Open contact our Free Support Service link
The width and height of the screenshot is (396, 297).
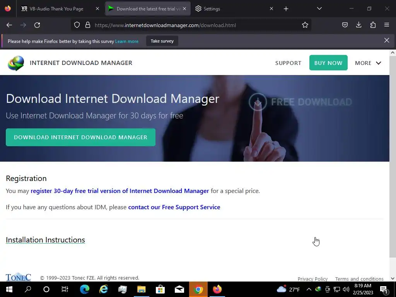174,207
